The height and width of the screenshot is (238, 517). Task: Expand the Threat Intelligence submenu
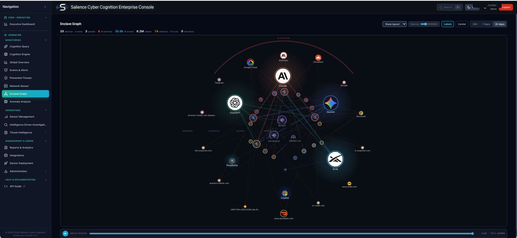[x=46, y=133]
